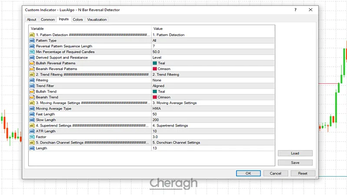Click the icon beside Factor variable

pos(32,136)
